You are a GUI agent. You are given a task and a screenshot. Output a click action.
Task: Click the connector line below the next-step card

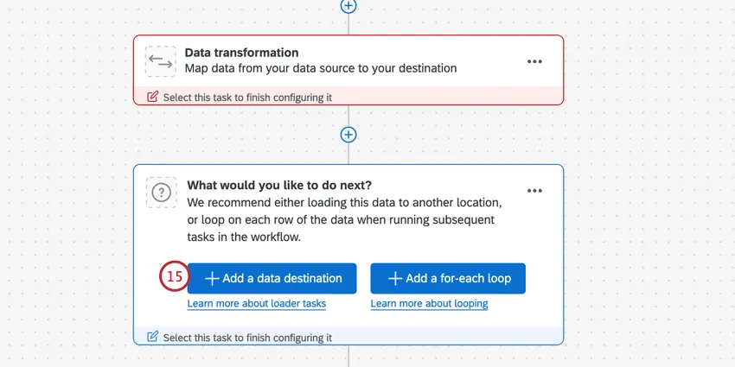pos(348,356)
